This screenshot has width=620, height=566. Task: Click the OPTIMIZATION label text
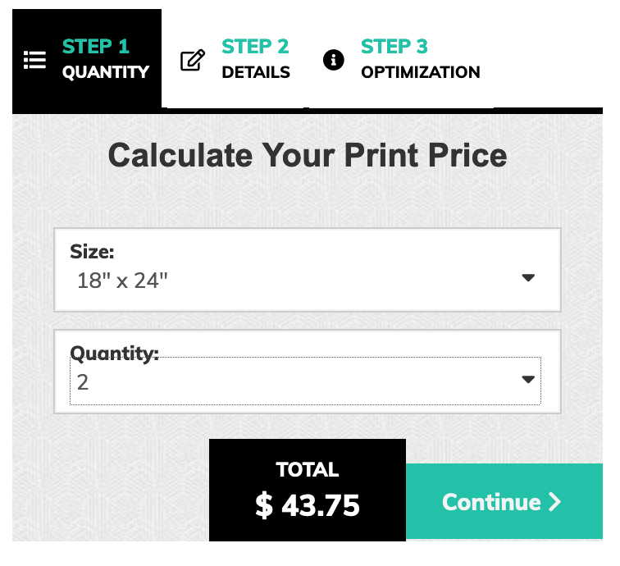421,72
